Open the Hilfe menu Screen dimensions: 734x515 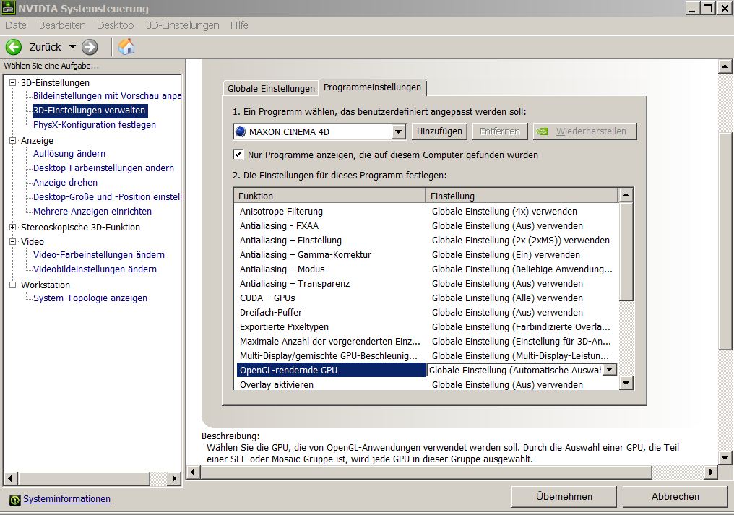click(x=239, y=25)
